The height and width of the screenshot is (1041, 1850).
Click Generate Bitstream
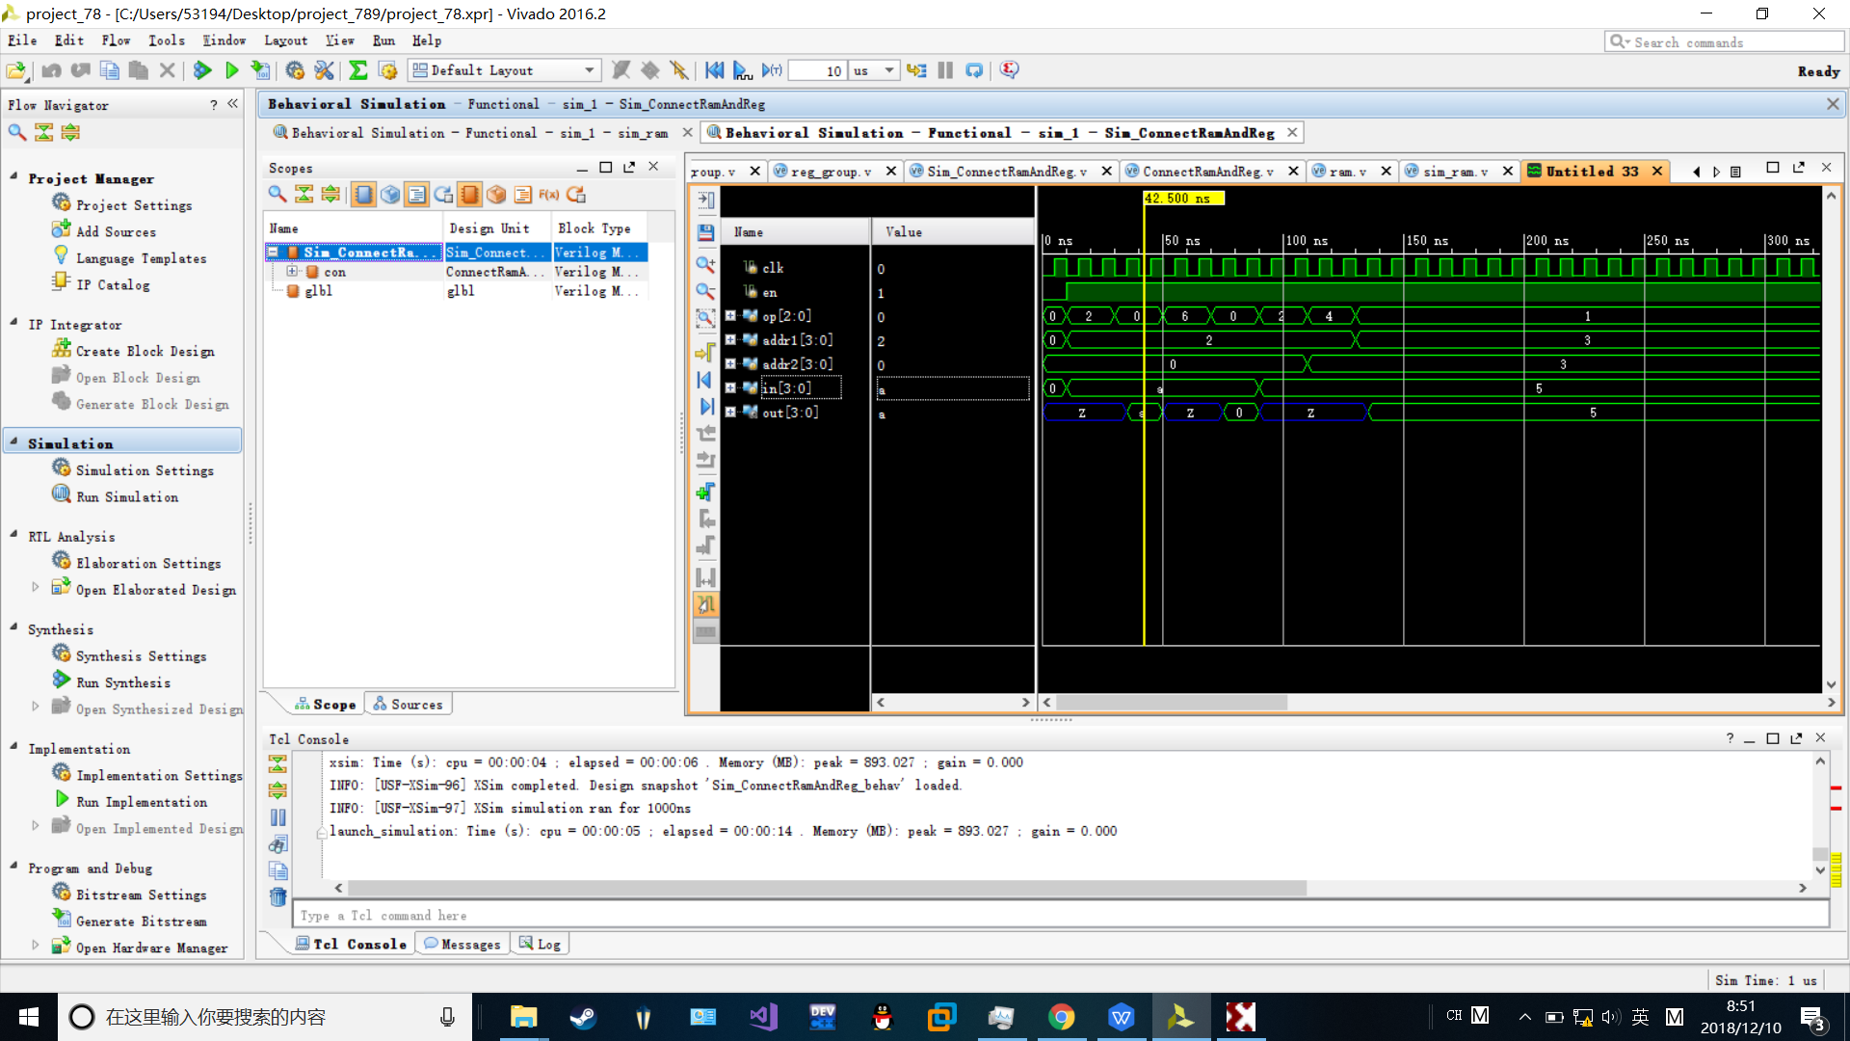click(x=141, y=921)
